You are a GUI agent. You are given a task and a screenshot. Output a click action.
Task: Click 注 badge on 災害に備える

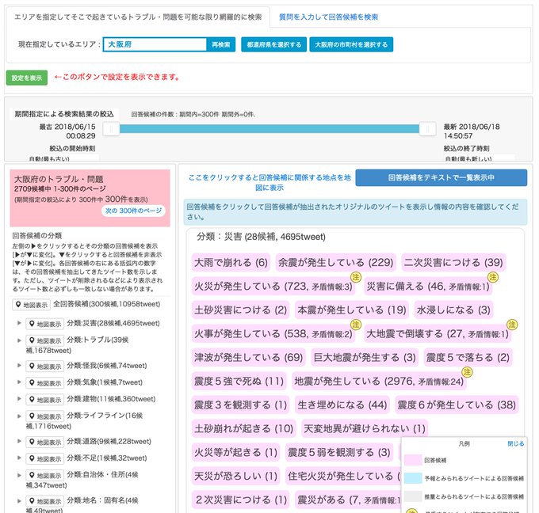click(493, 277)
